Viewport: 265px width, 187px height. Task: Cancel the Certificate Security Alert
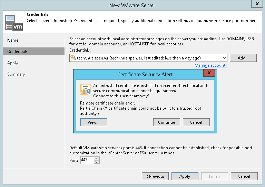pyautogui.click(x=196, y=122)
